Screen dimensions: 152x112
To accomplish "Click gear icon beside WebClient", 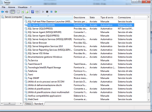I will pyautogui.click(x=26, y=99).
